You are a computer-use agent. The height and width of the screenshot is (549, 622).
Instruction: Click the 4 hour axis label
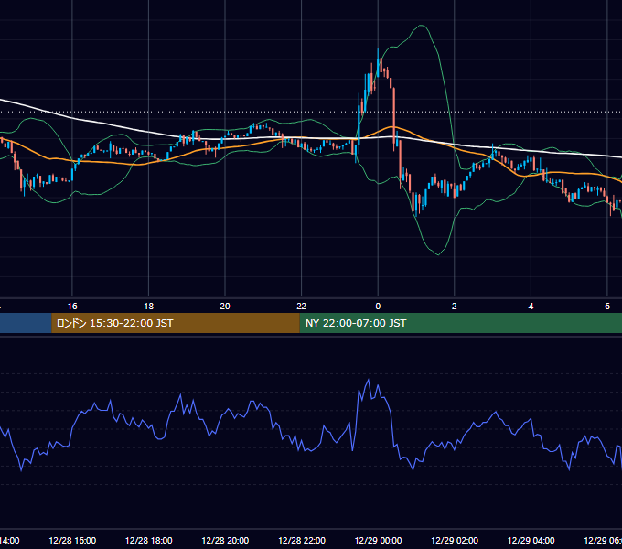[531, 307]
